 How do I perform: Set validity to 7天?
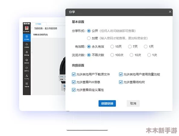point(130,47)
